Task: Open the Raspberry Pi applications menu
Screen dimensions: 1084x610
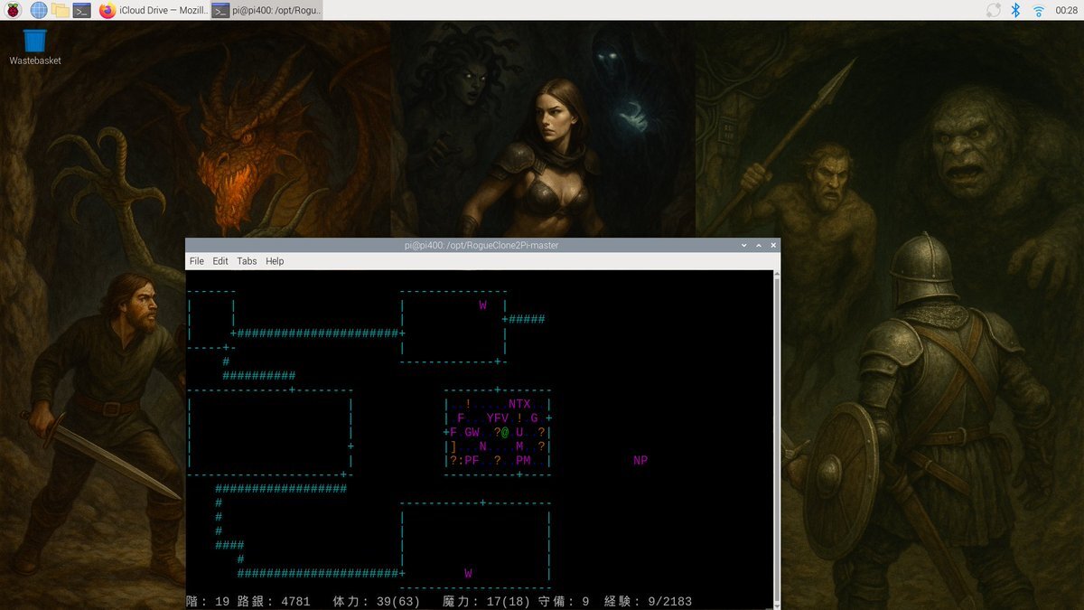Action: point(14,10)
